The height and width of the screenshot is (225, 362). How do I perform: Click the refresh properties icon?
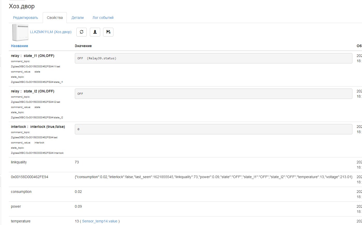(x=81, y=32)
